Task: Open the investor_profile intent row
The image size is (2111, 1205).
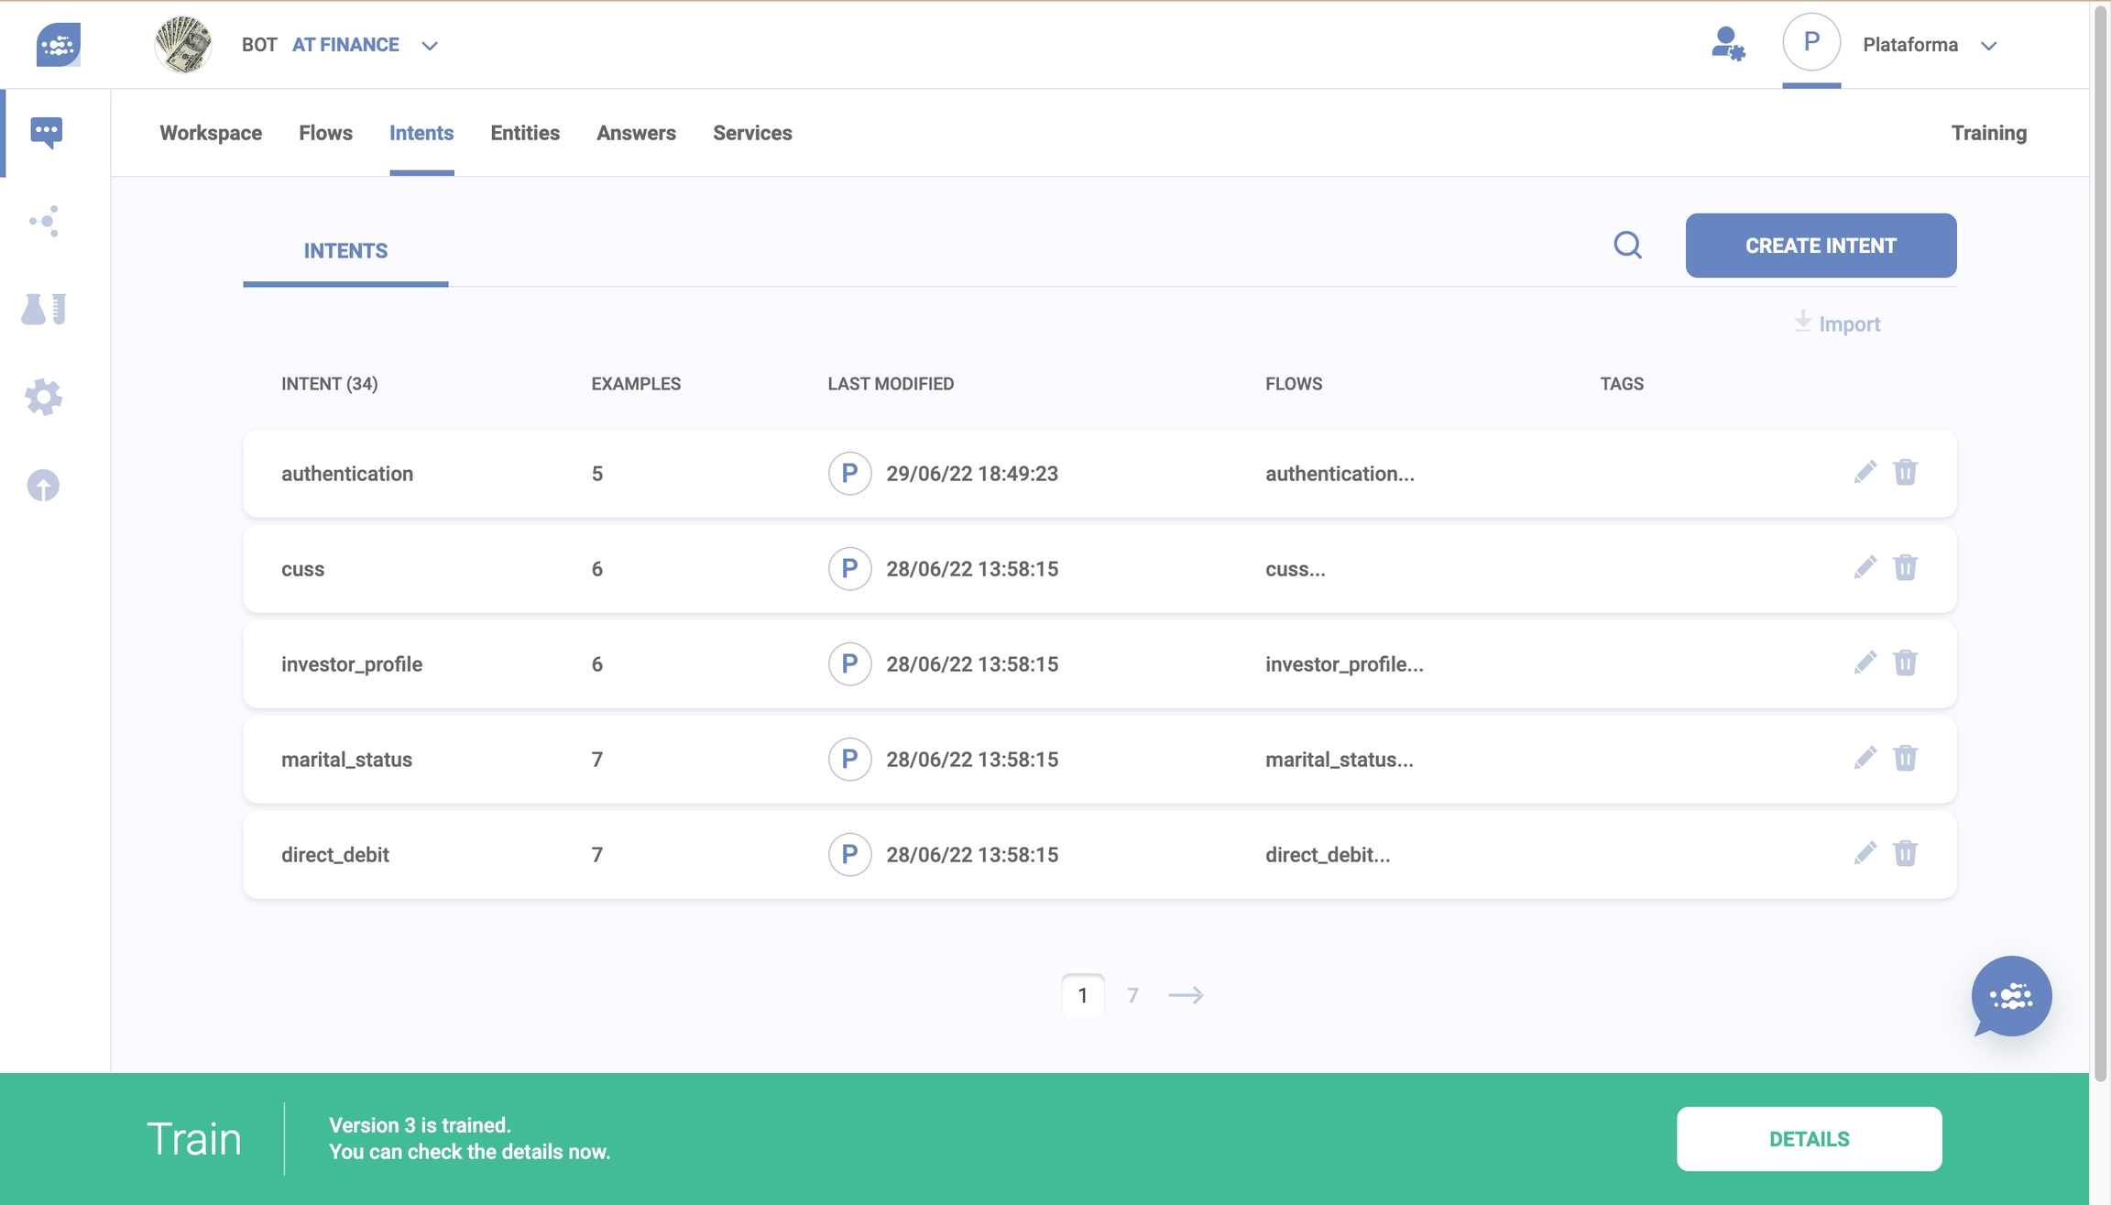Action: 352,664
